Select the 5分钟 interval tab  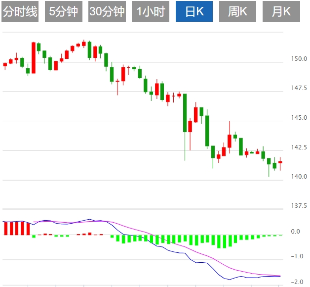(x=64, y=11)
